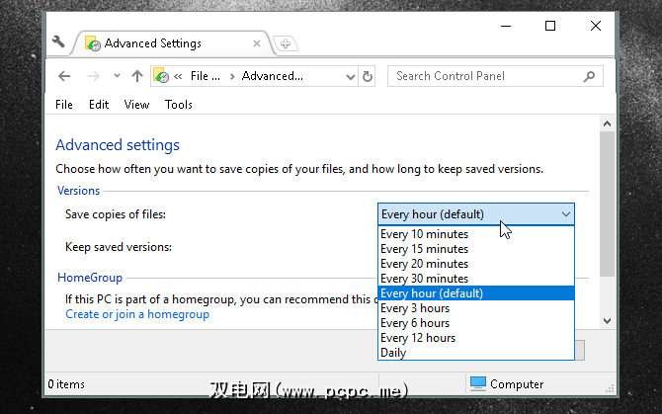Click Create or join a homegroup link
This screenshot has width=662, height=414.
(x=137, y=314)
